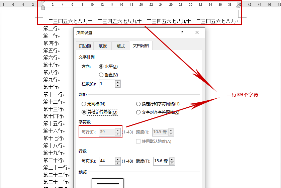Click the text 第十五行 in the document
This screenshot has width=281, height=188.
(x=53, y=124)
